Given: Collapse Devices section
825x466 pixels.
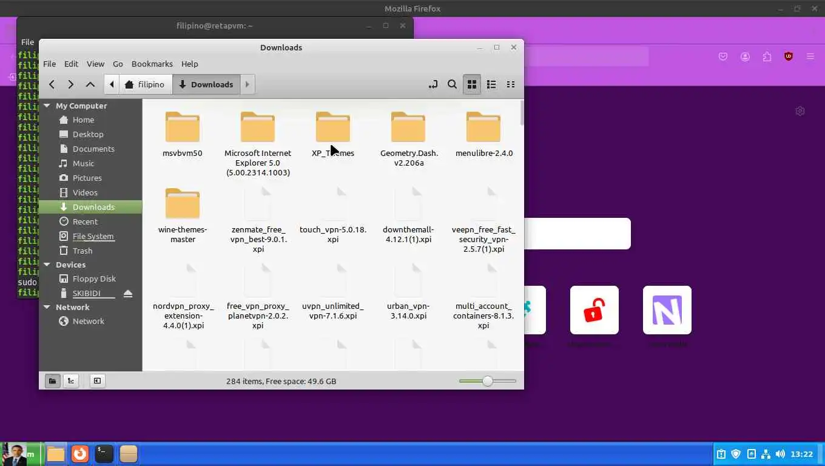Looking at the screenshot, I should pyautogui.click(x=47, y=265).
